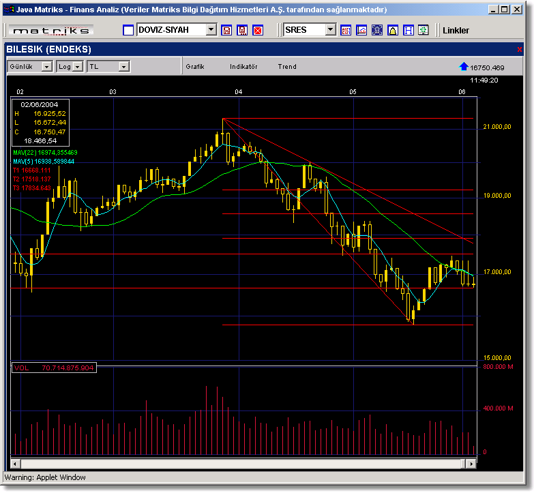The image size is (534, 493).
Task: Click the blue H toolbar icon
Action: click(409, 31)
